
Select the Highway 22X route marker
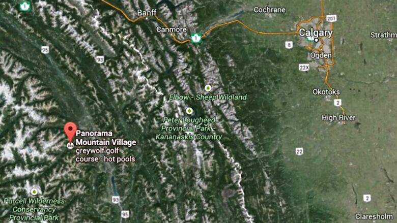(x=304, y=68)
